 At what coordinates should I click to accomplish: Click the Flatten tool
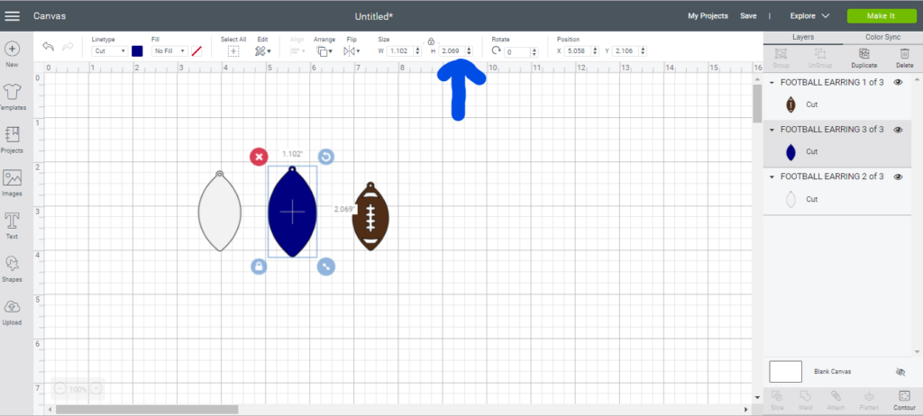tap(870, 400)
